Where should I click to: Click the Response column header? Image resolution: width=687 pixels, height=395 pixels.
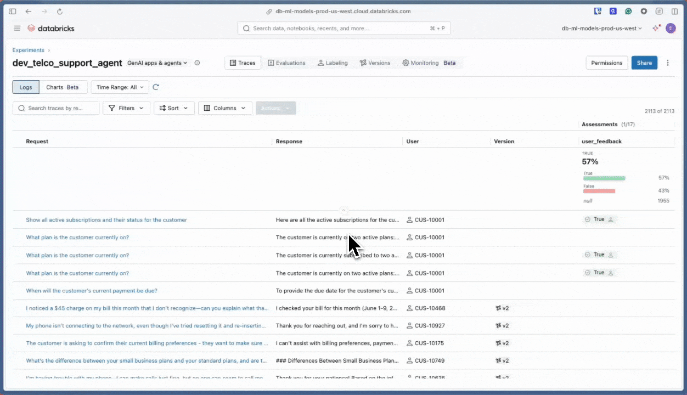(289, 142)
